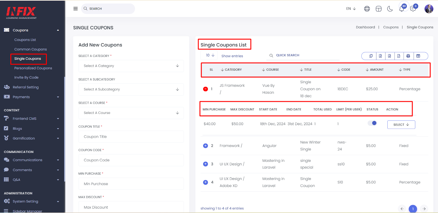Viewport: 438px width, 213px height.
Task: Focus the Coupon Title input
Action: pos(131,137)
